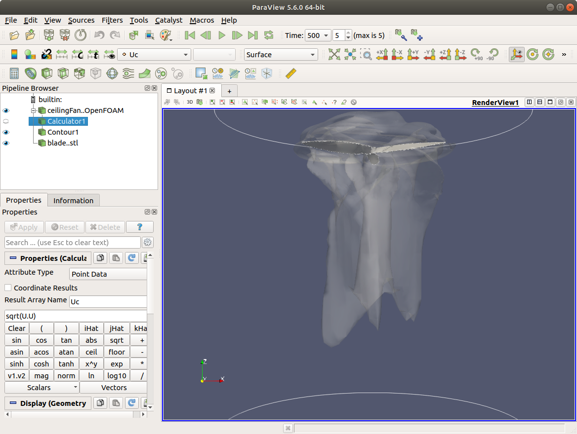Toggle visibility eye for ceilingFan..OpenFOAM
Viewport: 577px width, 434px height.
[6, 110]
